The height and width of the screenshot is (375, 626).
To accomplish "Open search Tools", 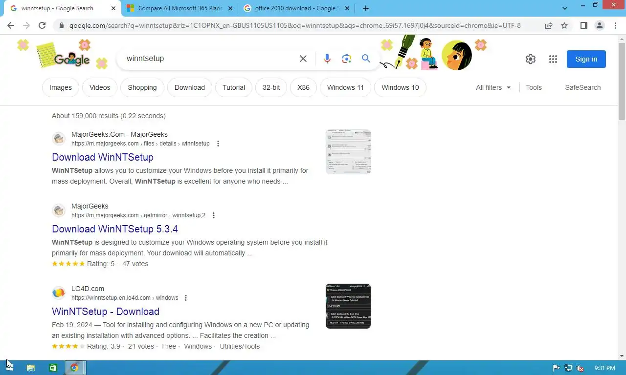I will [534, 87].
